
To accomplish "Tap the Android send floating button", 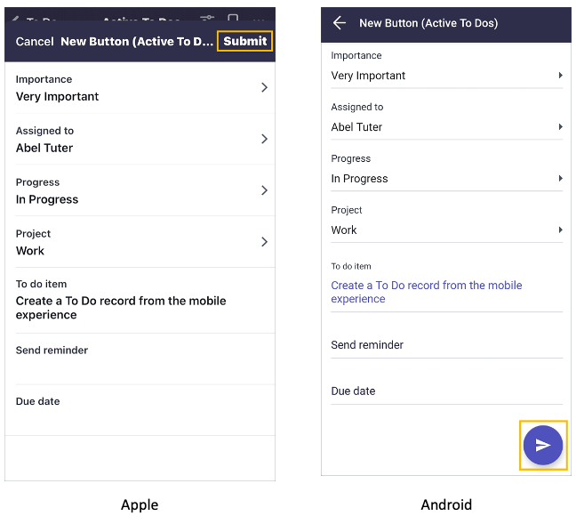I will tap(542, 446).
